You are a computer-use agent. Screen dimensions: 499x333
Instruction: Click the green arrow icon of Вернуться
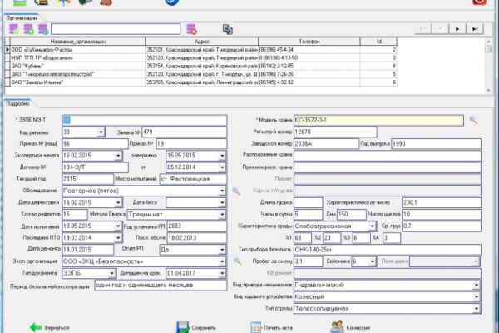click(36, 327)
